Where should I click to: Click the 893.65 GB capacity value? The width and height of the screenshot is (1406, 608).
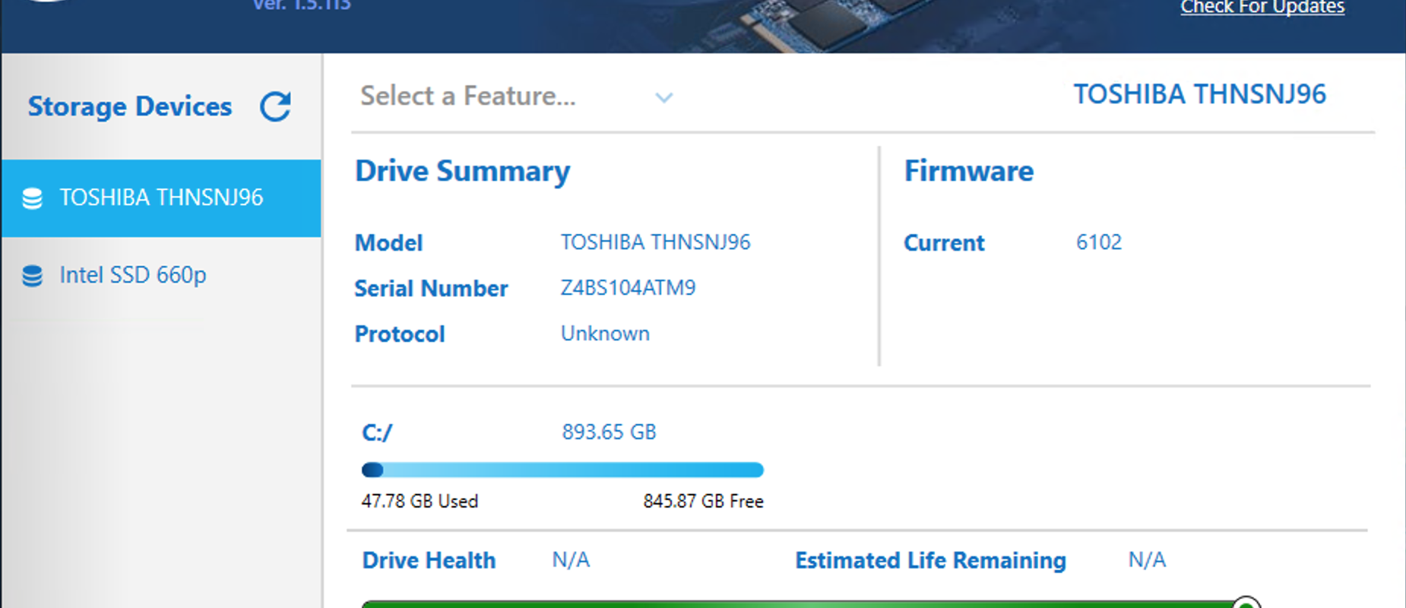(609, 432)
